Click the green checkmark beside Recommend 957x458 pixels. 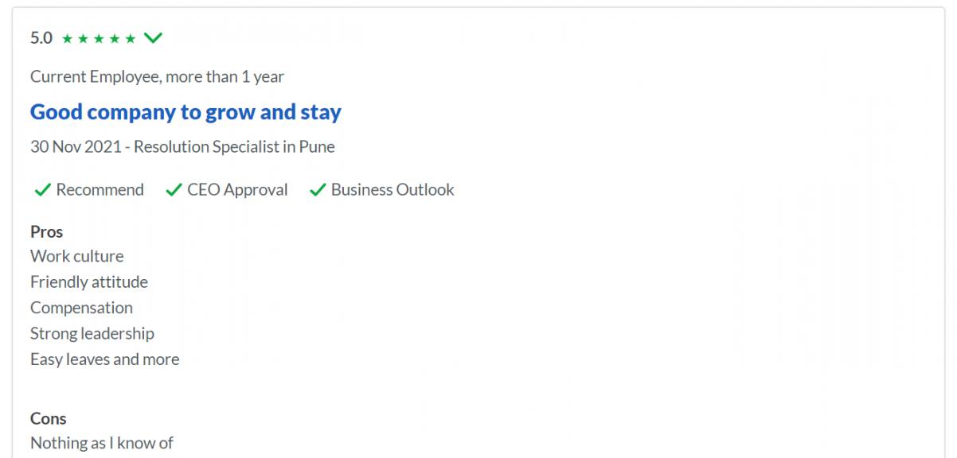(x=41, y=190)
